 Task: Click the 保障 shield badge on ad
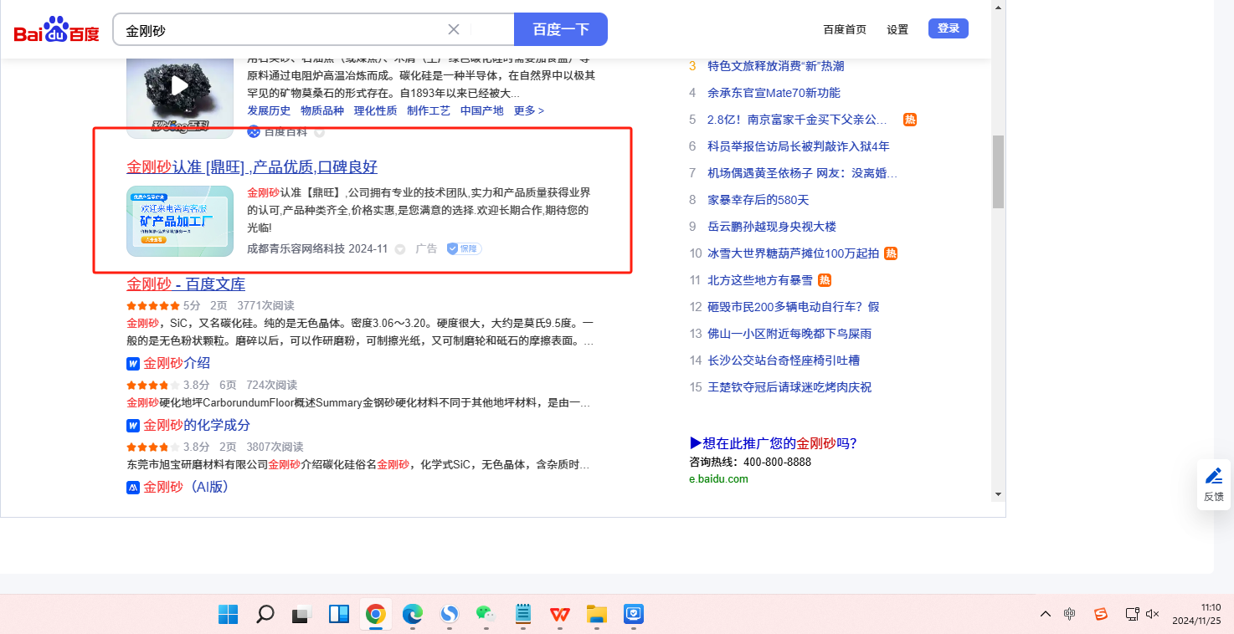tap(464, 248)
